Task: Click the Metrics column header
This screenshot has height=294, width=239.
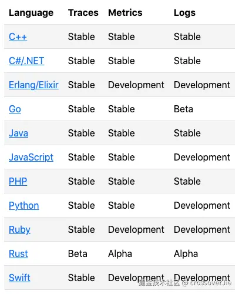Action: 125,13
